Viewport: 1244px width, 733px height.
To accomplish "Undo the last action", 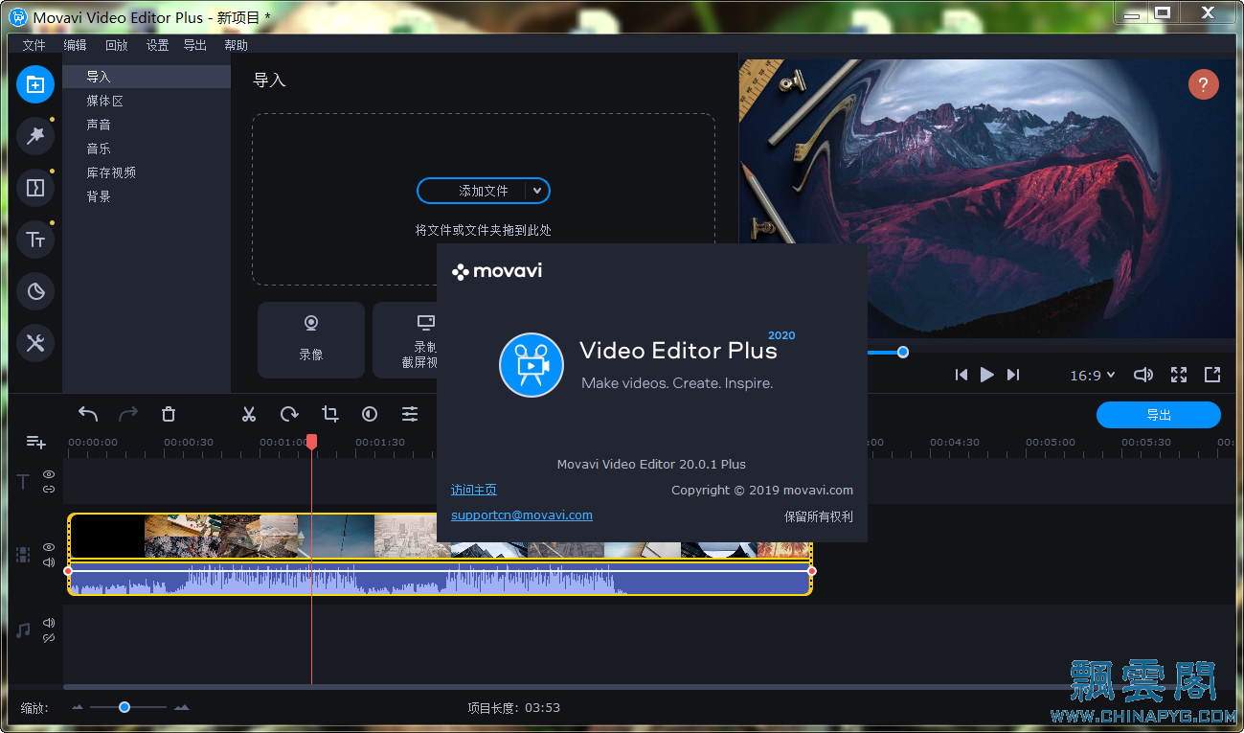I will click(88, 414).
